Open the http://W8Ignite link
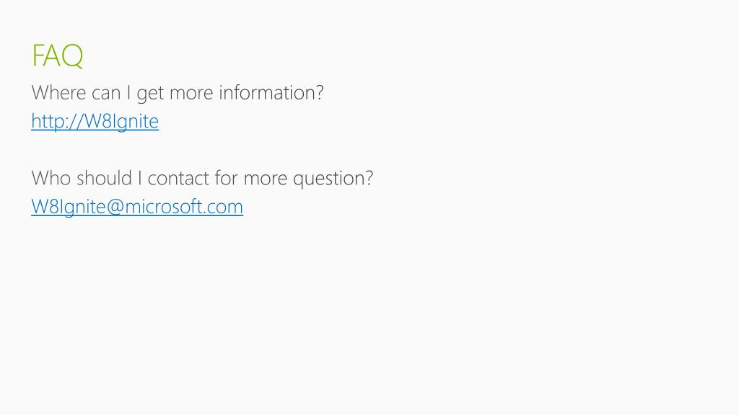Screen dimensions: 739x415 pyautogui.click(x=95, y=121)
